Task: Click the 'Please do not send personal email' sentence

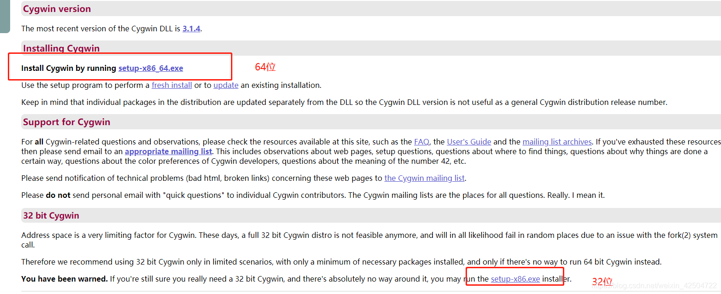Action: pos(313,195)
